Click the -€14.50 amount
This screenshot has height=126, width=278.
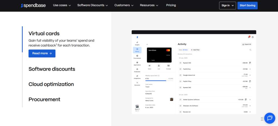coord(245,105)
